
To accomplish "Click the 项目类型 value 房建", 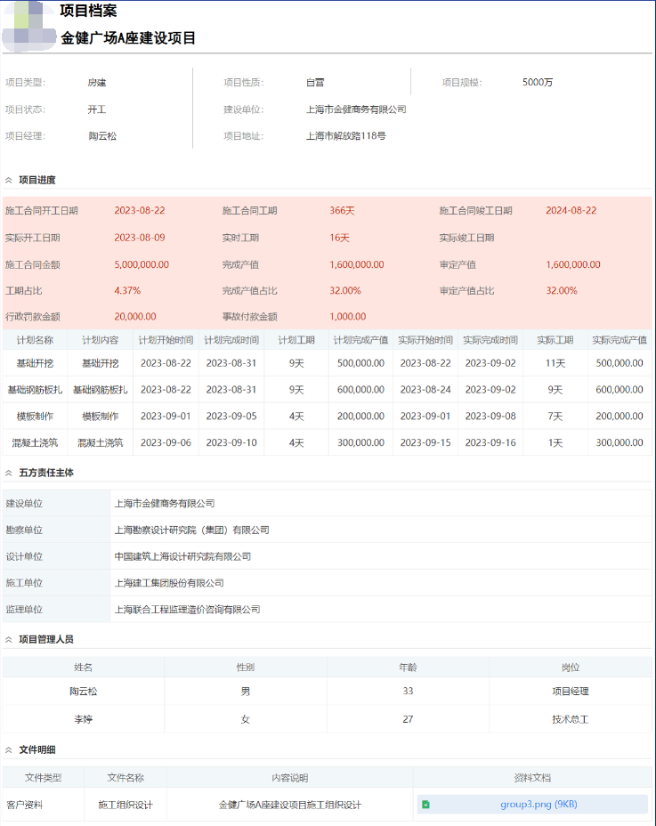I will pos(96,82).
